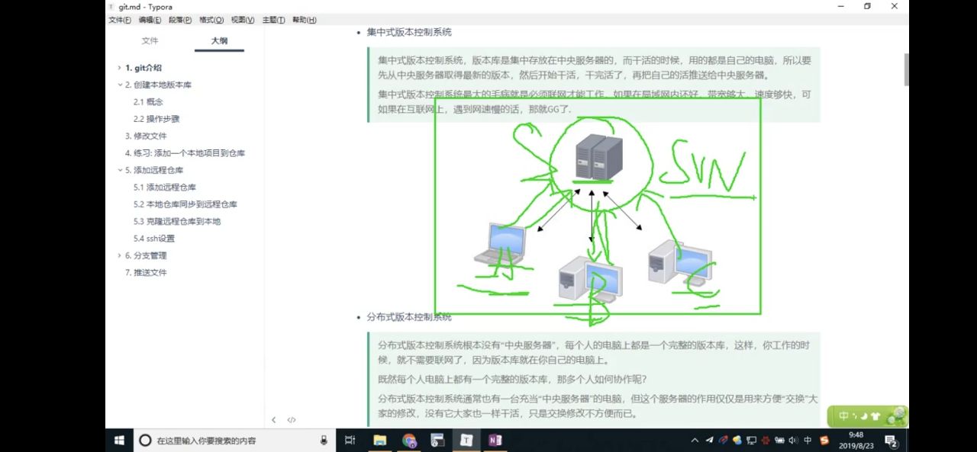Go to outline item 5.2 本地仓库同步到远程仓库

point(185,204)
